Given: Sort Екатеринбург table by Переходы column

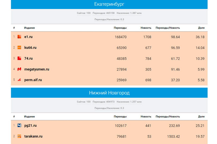Looking at the screenshot, I should (x=120, y=28).
